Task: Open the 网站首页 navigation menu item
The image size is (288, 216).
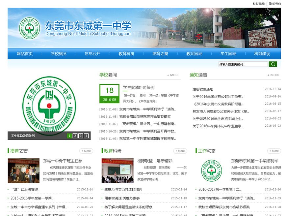Action: coord(25,54)
